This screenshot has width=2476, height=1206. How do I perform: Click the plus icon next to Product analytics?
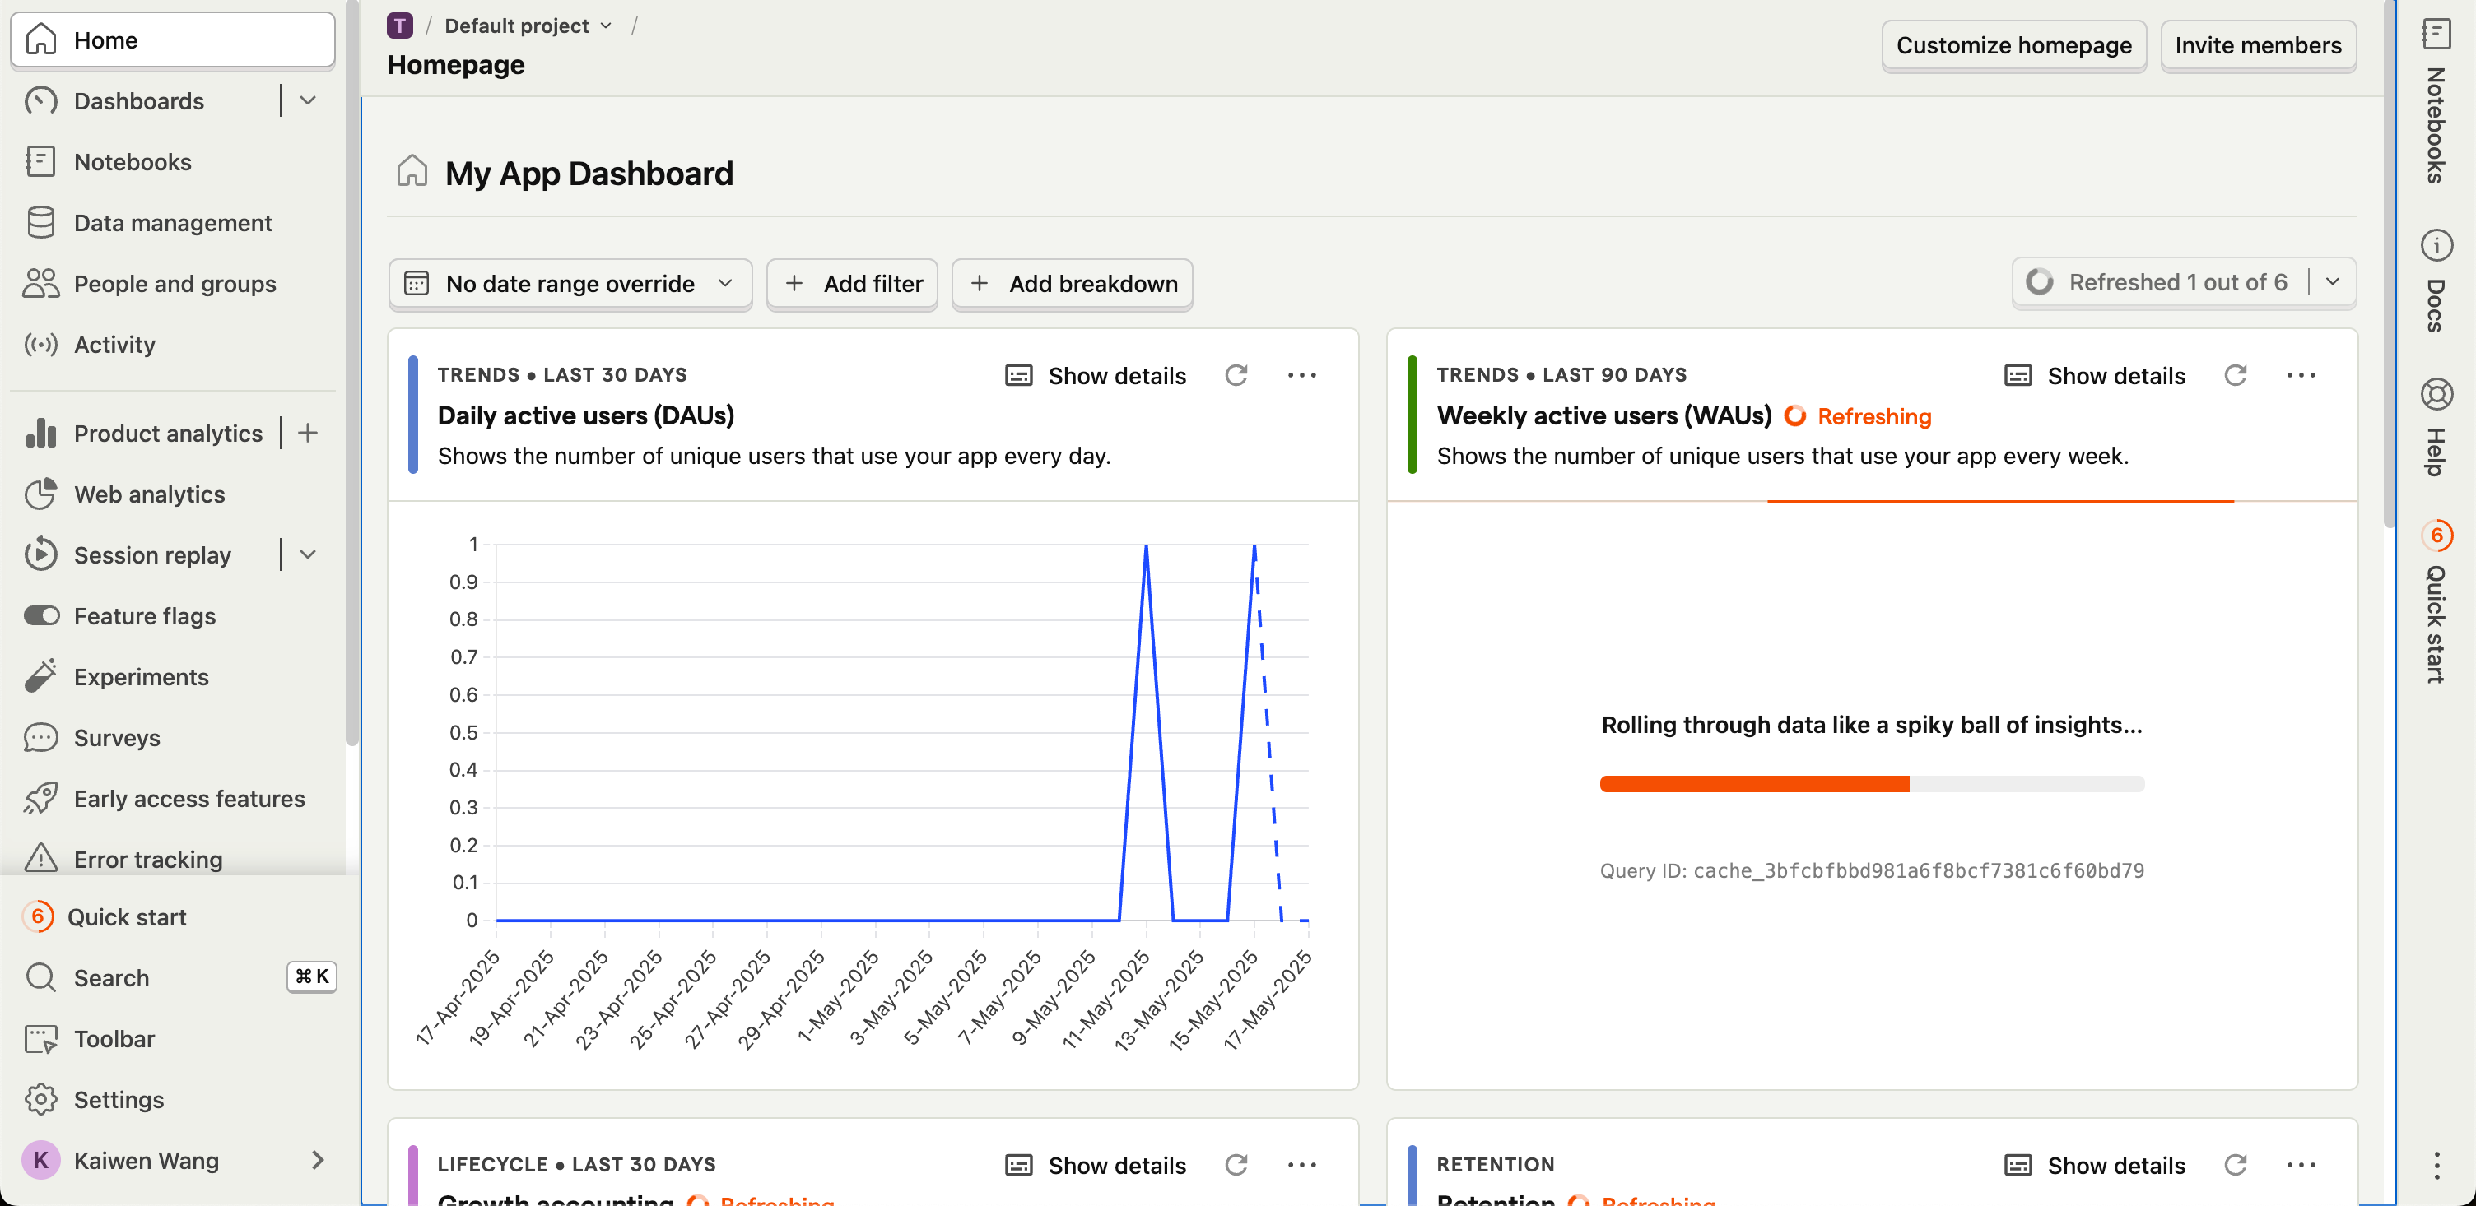pos(308,434)
